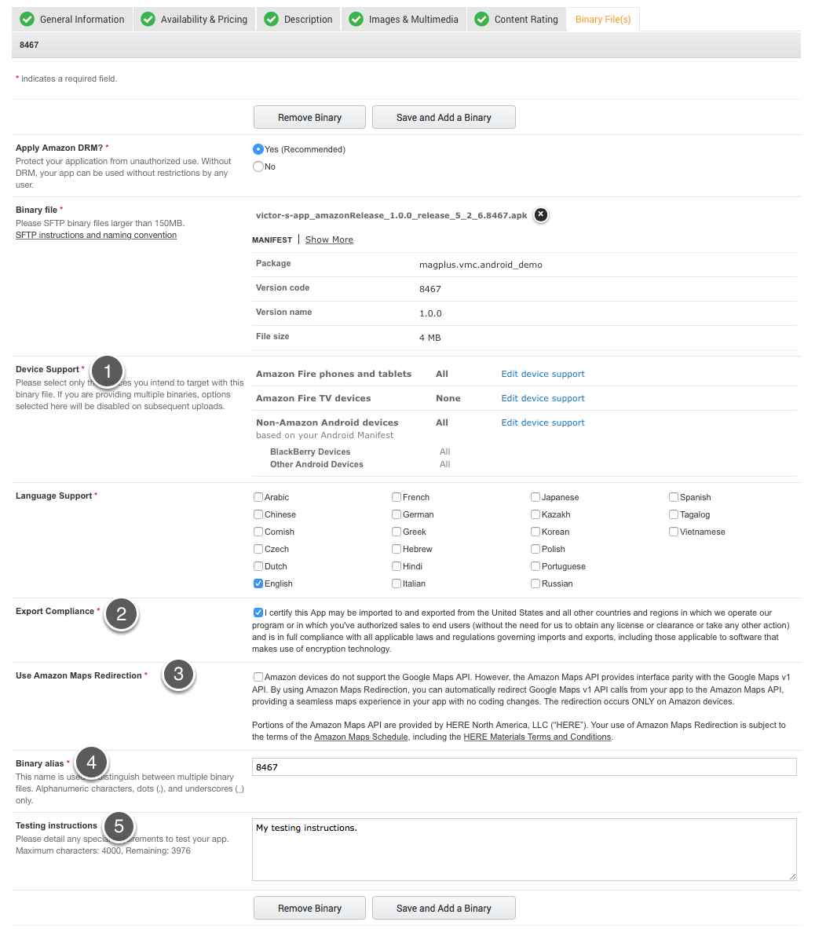
Task: Check the Cornish language checkbox
Action: [x=258, y=532]
